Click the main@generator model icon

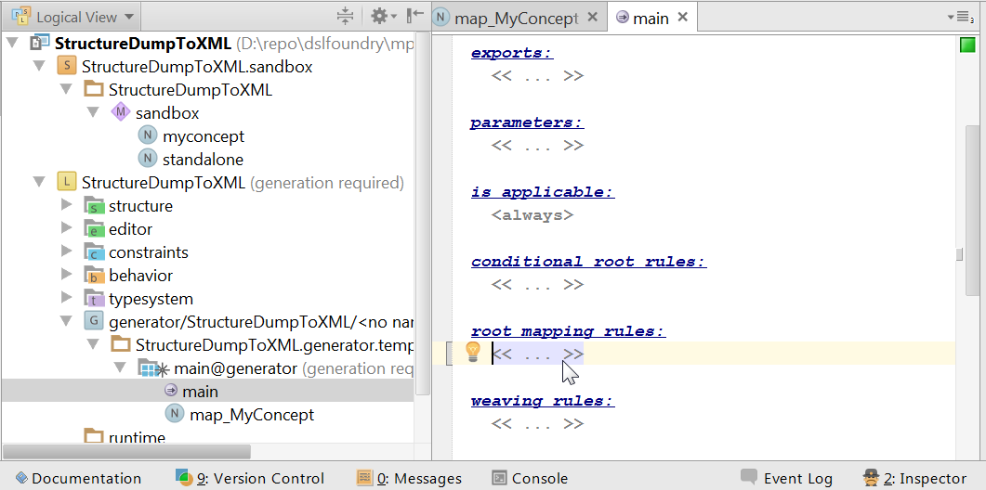[x=152, y=368]
